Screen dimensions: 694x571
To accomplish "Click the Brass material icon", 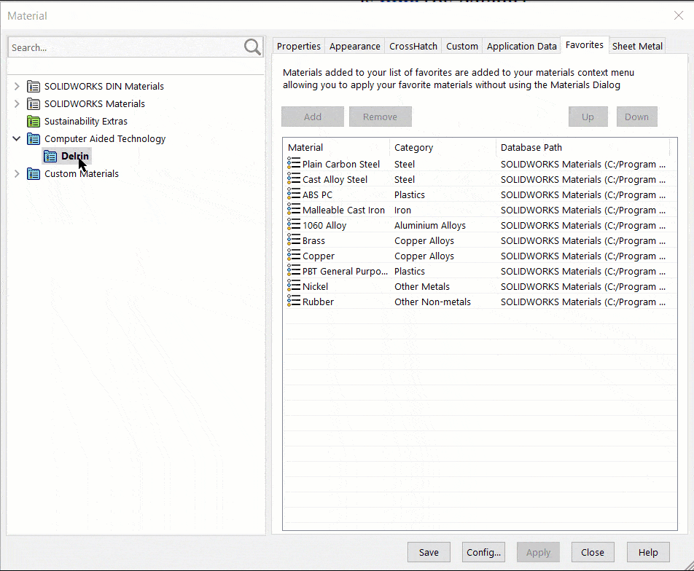I will (x=294, y=240).
